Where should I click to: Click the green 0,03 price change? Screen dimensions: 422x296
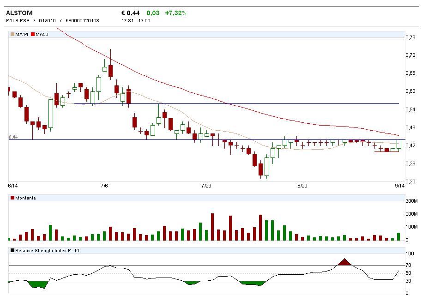(153, 13)
